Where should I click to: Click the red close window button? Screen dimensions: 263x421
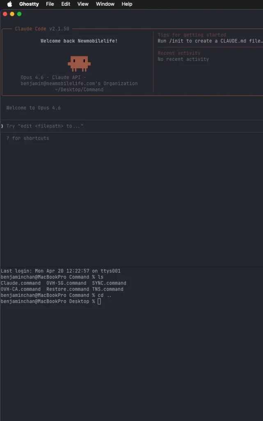click(5, 14)
